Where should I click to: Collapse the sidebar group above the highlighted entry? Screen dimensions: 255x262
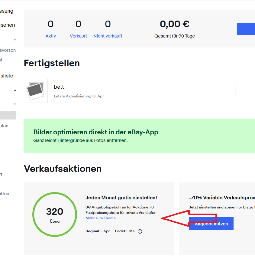tap(15, 104)
